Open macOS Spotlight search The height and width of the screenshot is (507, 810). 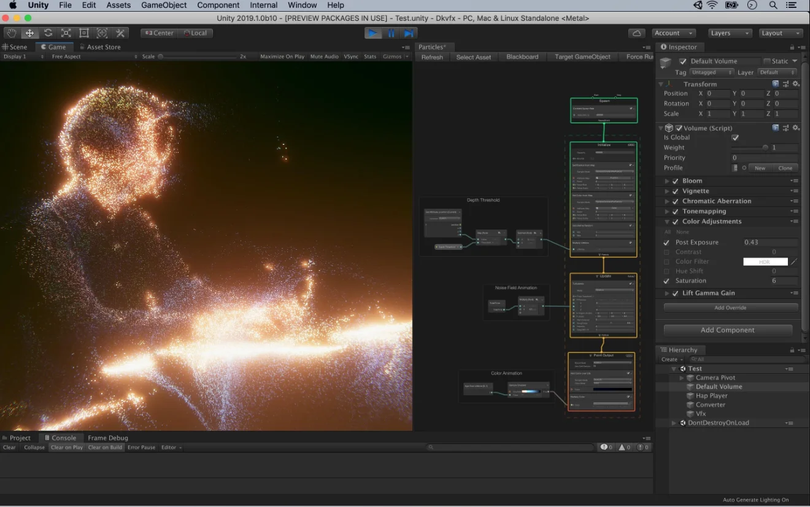coord(773,5)
